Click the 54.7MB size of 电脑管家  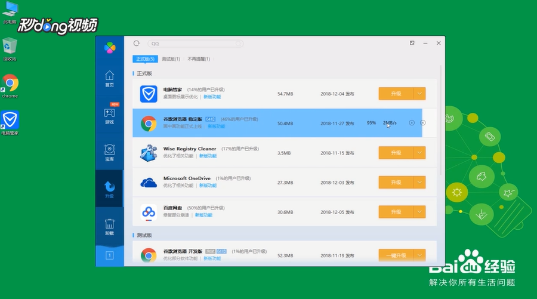(x=285, y=94)
